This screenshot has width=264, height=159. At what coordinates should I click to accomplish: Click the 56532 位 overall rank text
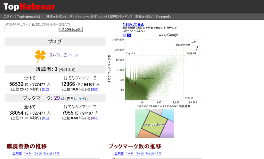(19, 84)
